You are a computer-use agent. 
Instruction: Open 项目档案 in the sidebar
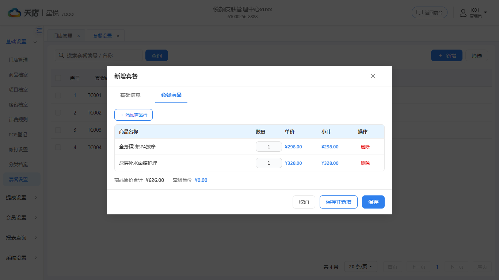(x=18, y=90)
